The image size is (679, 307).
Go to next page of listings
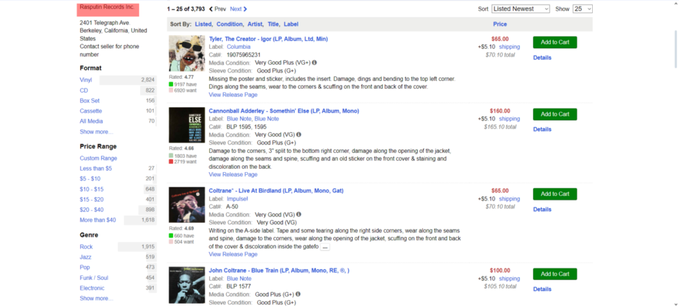tap(238, 9)
